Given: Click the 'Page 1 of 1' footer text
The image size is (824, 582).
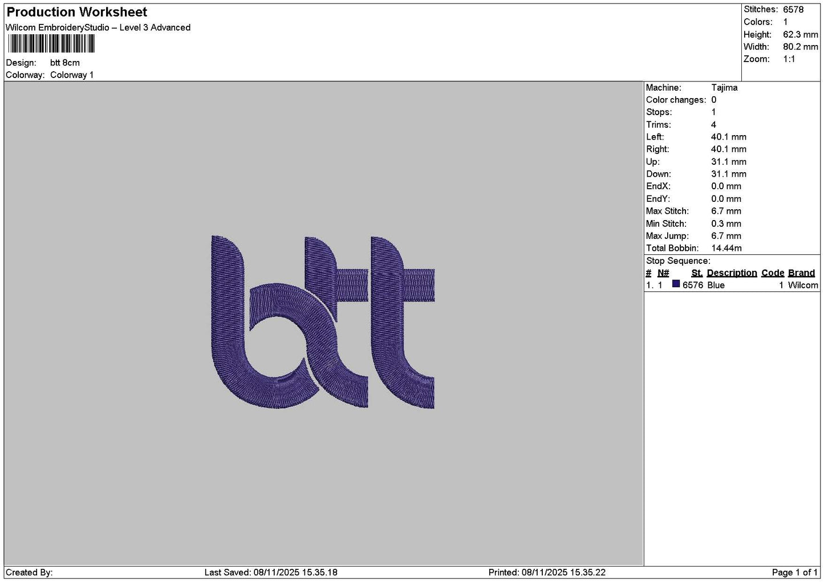Looking at the screenshot, I should [795, 572].
